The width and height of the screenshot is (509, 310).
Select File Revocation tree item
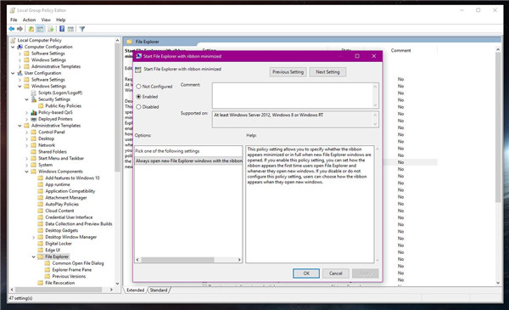pyautogui.click(x=59, y=283)
